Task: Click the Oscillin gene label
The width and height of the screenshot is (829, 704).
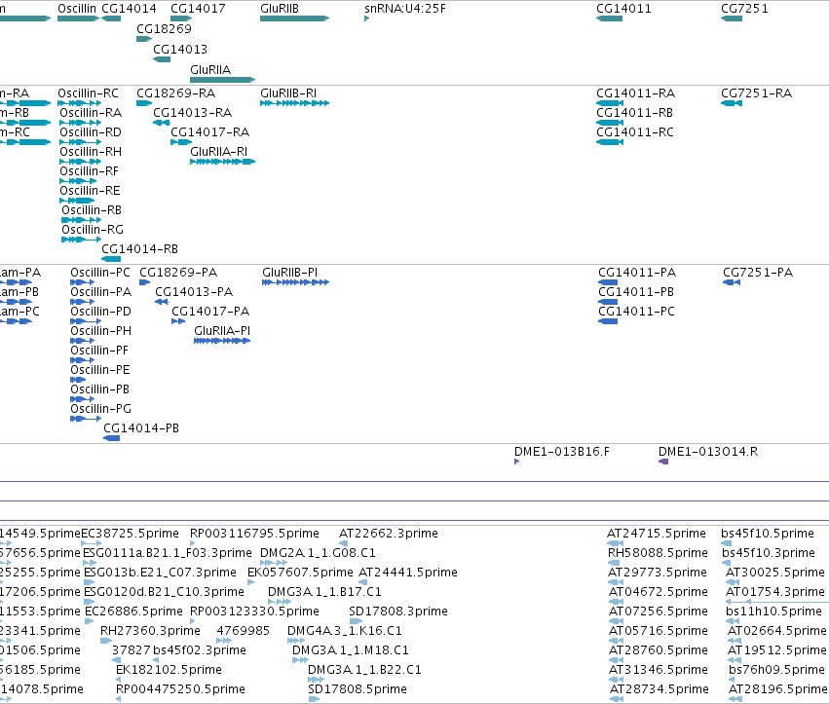Action: pos(77,9)
